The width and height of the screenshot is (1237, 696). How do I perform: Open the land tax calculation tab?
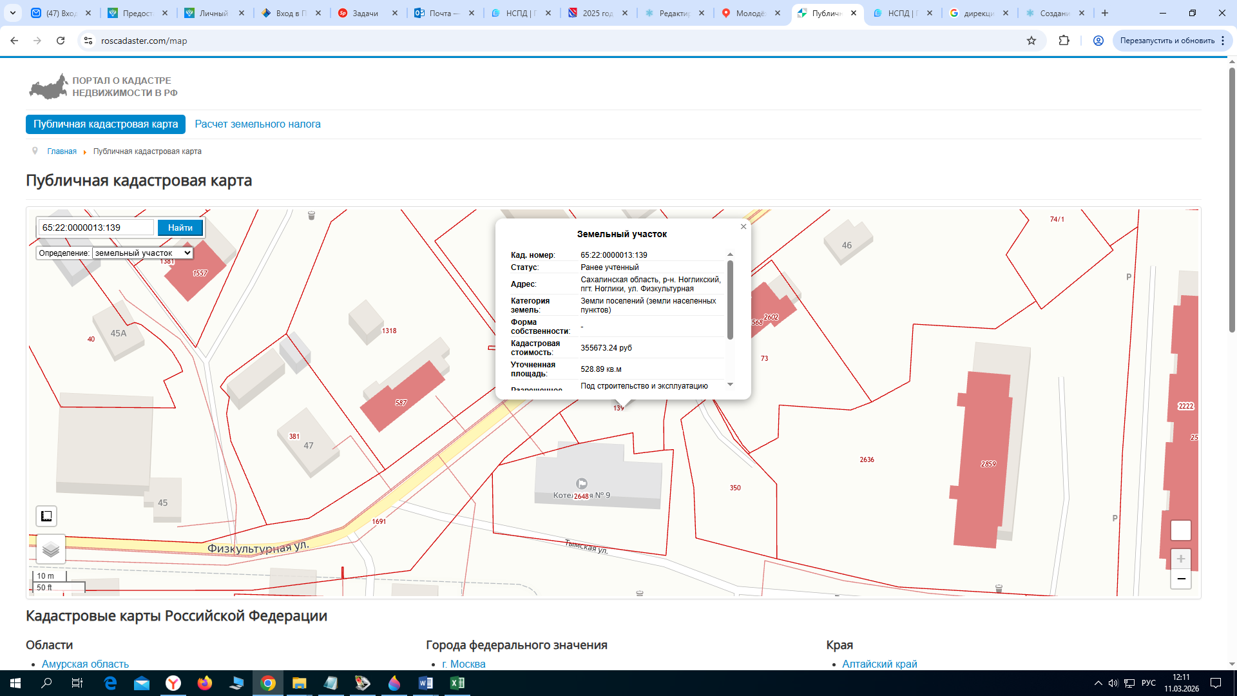point(258,124)
